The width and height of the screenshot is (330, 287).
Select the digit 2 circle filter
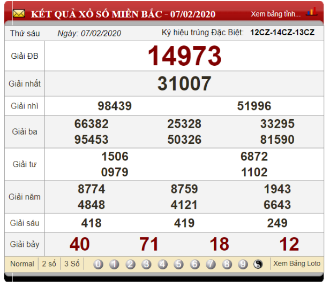tap(130, 264)
